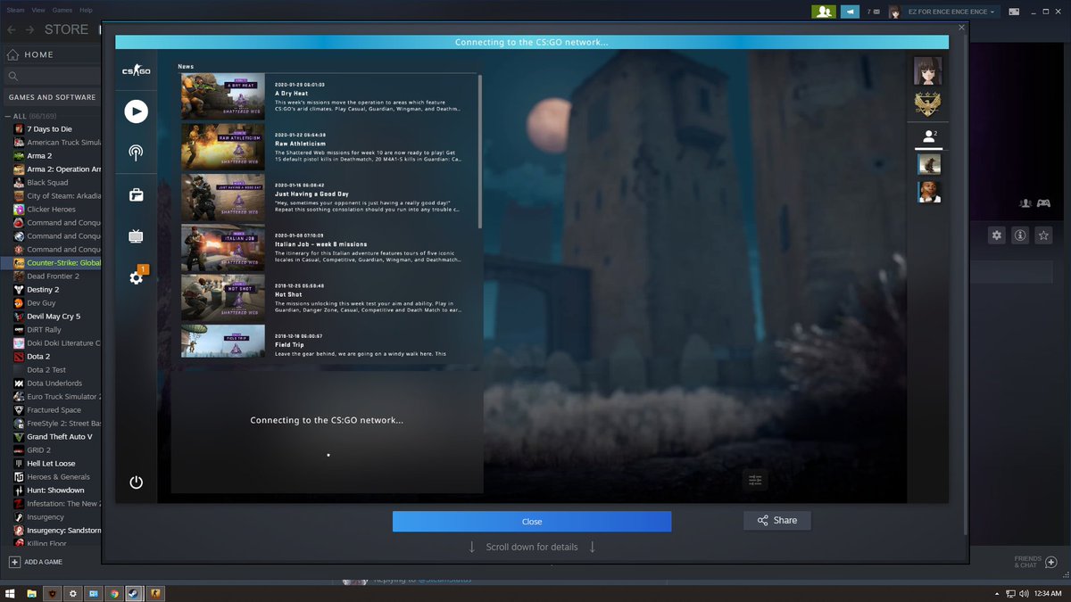
Task: Click game page info icon
Action: tap(1020, 235)
